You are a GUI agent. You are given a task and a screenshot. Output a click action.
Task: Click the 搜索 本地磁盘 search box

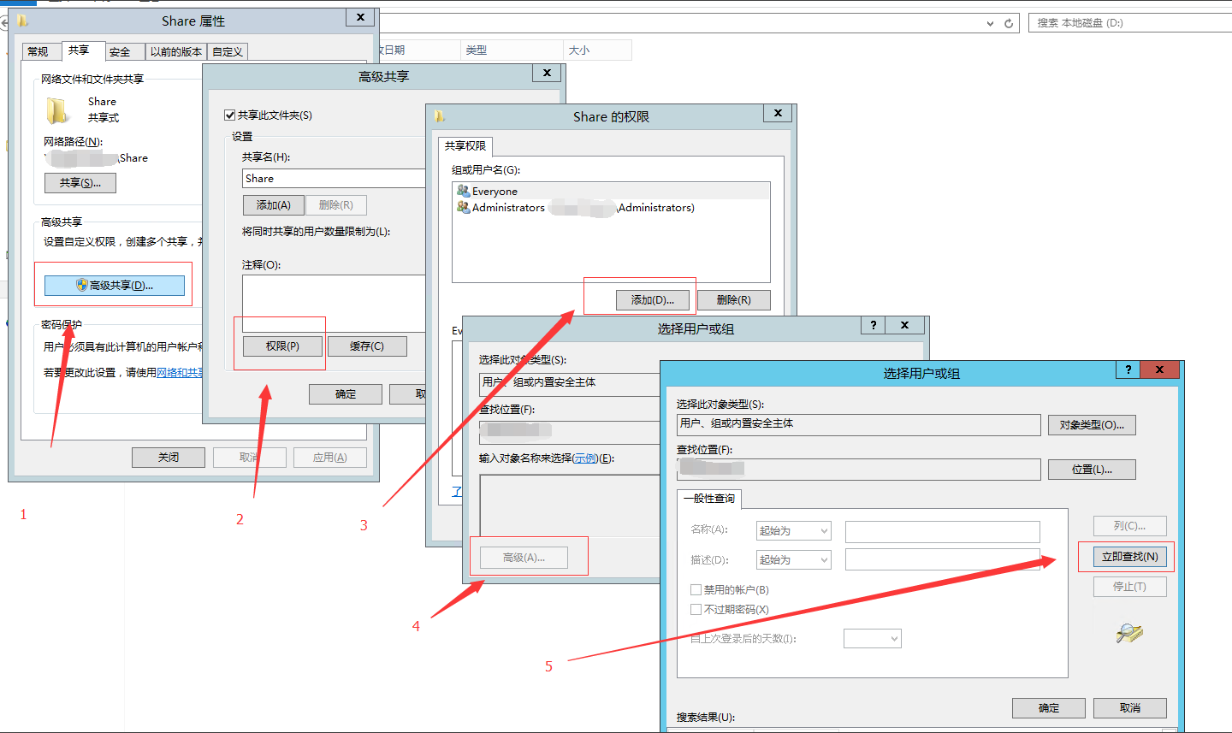pyautogui.click(x=1128, y=23)
